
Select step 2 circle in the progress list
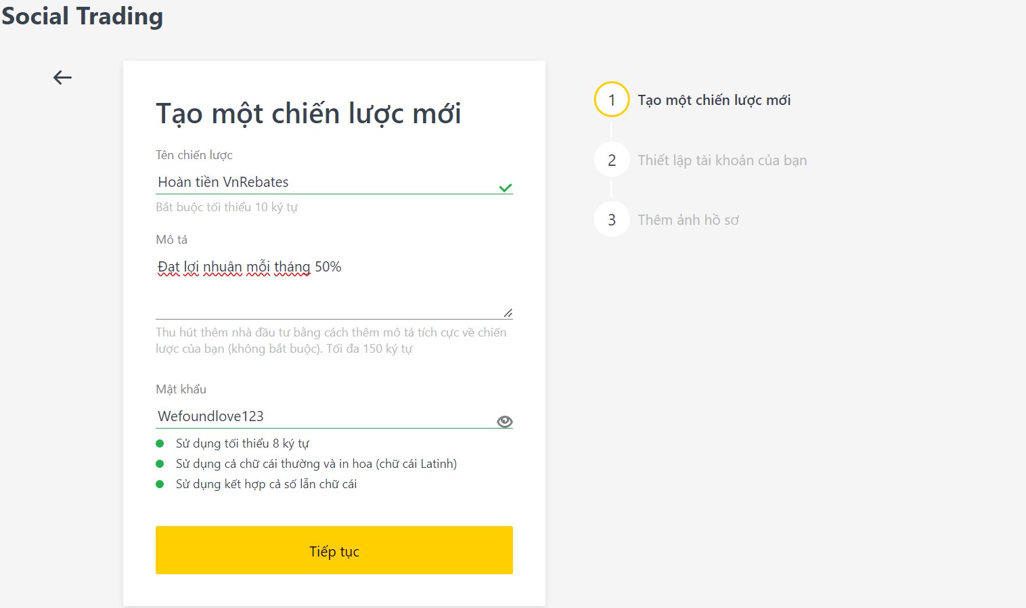point(612,160)
